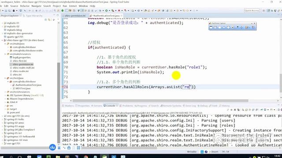282x158 pixels.
Task: Minimize the FastStone Capture floating toolbar
Action: tap(252, 23)
